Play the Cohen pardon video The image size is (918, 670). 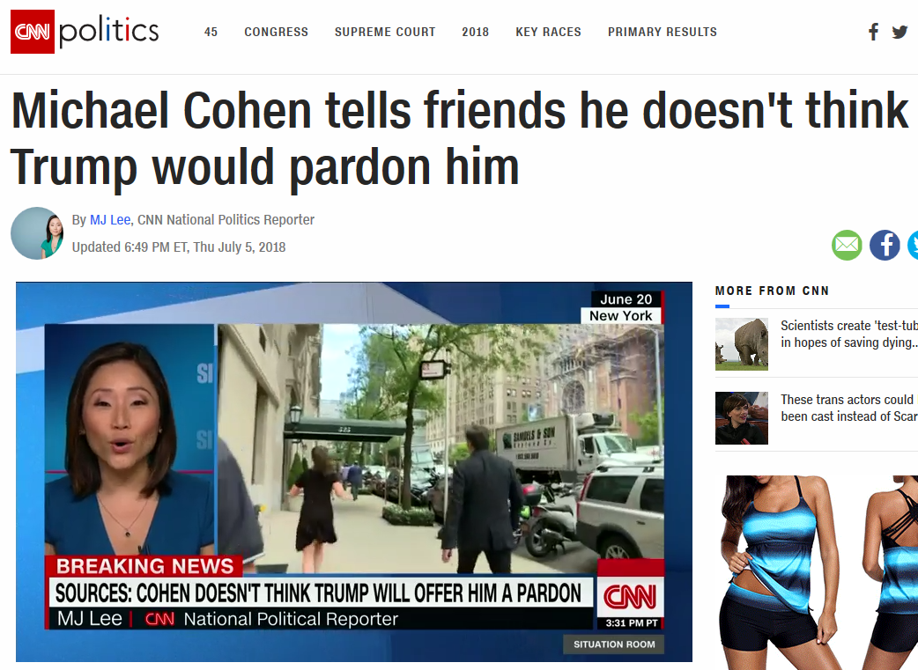(x=354, y=472)
